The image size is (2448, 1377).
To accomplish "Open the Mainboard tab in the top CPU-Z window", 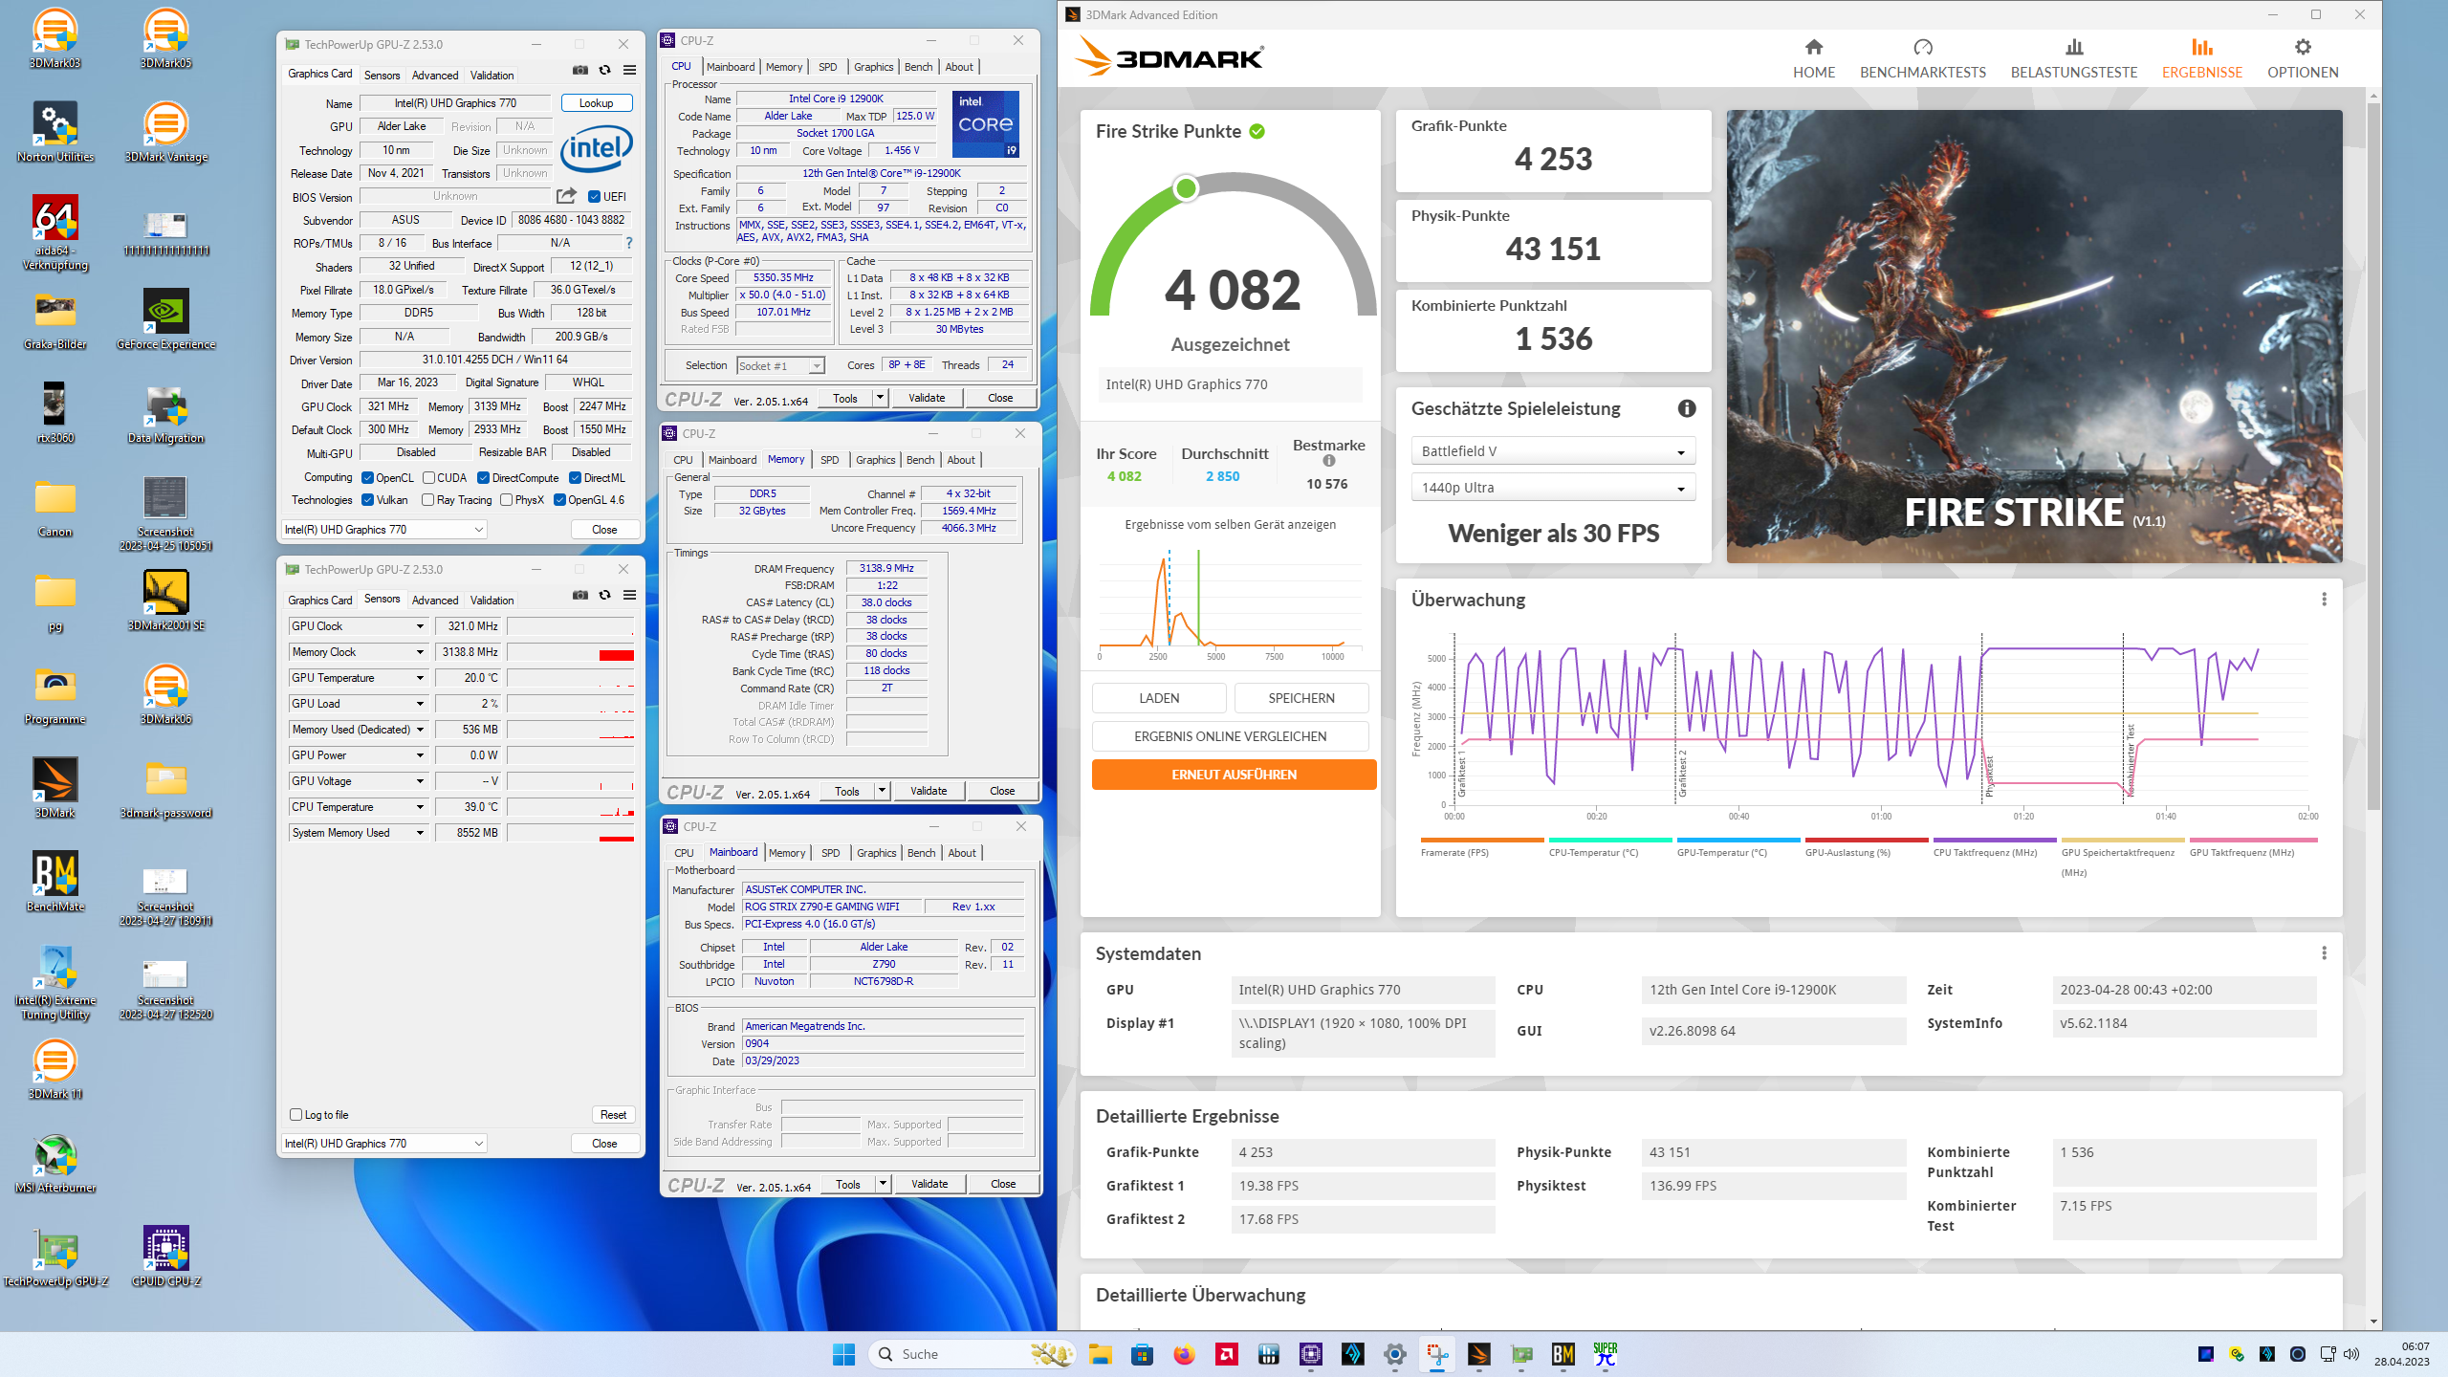I will [731, 67].
